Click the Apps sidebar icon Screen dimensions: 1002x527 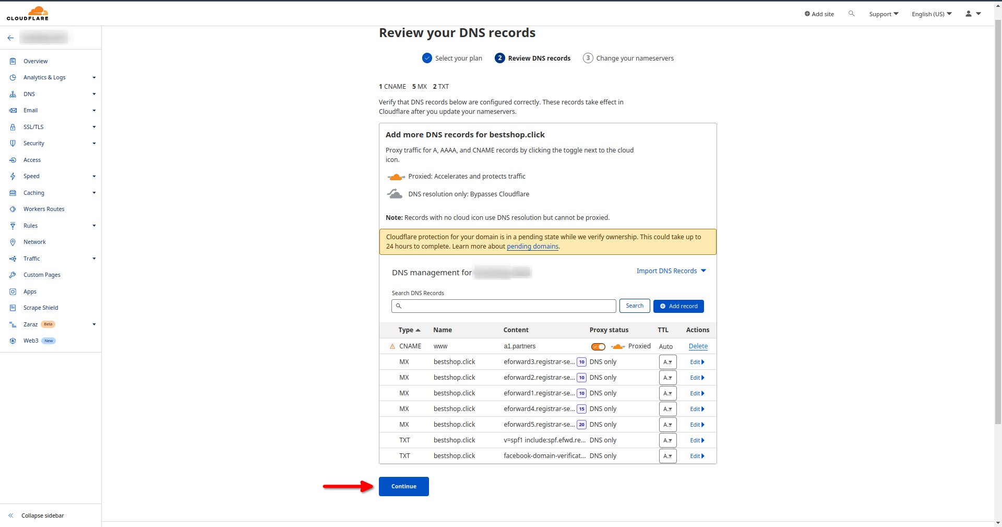(13, 291)
